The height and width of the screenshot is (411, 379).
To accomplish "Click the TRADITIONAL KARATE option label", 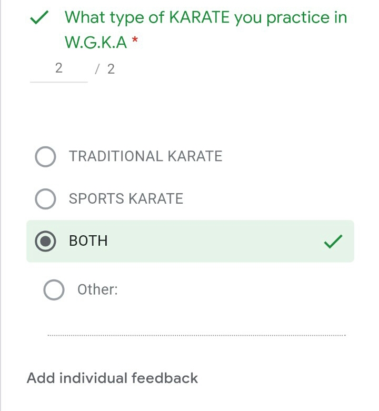I will [145, 156].
